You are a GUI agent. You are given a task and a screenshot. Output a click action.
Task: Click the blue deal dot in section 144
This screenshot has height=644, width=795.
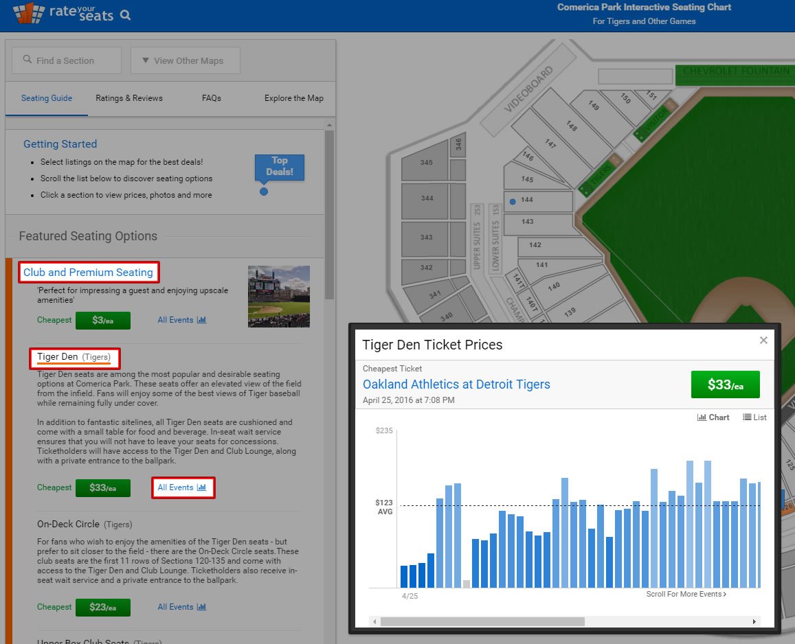pyautogui.click(x=513, y=202)
